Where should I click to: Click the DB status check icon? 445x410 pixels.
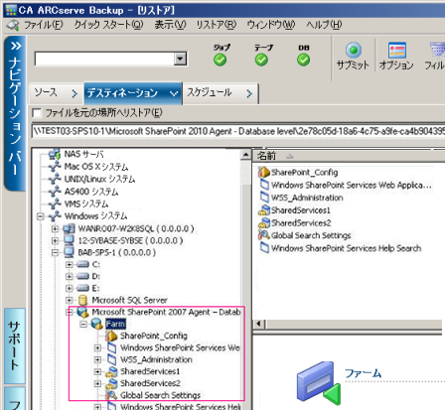[303, 60]
